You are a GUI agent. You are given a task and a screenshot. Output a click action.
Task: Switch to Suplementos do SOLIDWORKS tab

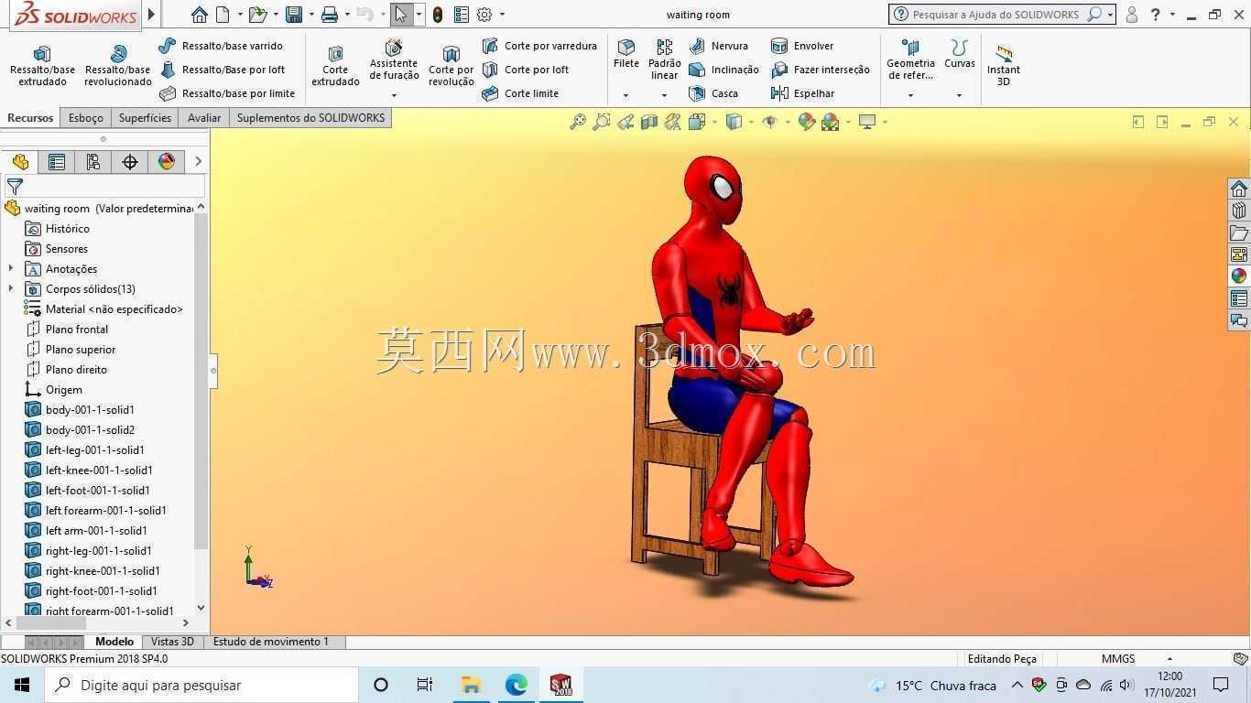[x=310, y=118]
